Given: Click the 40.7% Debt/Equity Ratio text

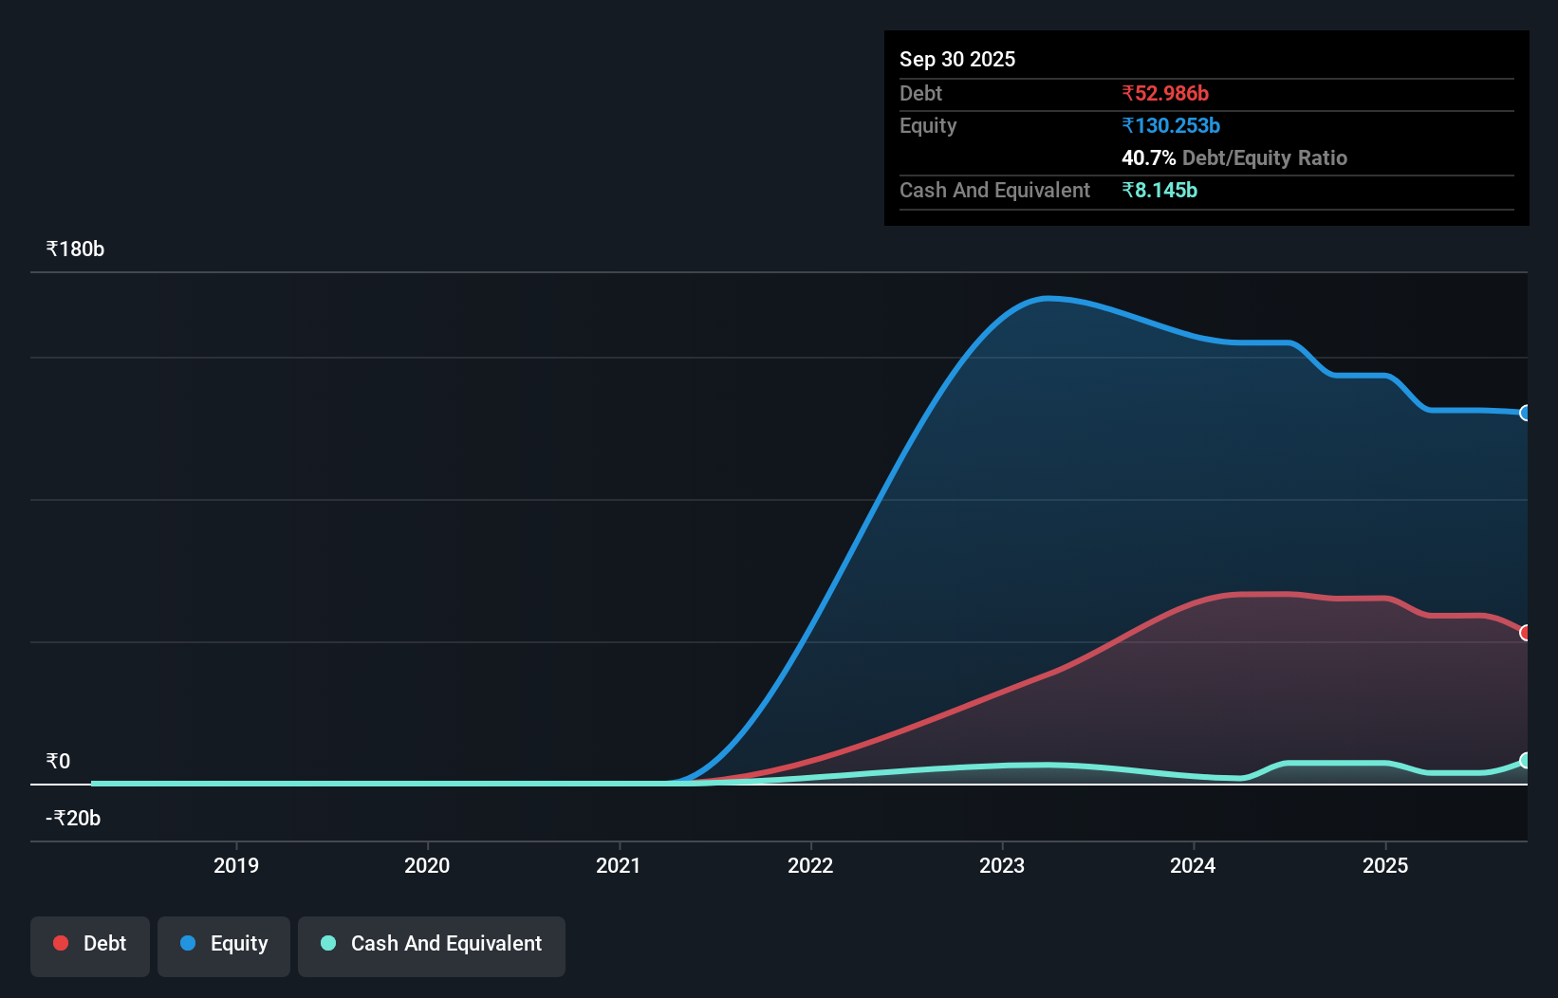Looking at the screenshot, I should [x=1234, y=158].
